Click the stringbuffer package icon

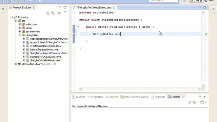(24, 35)
